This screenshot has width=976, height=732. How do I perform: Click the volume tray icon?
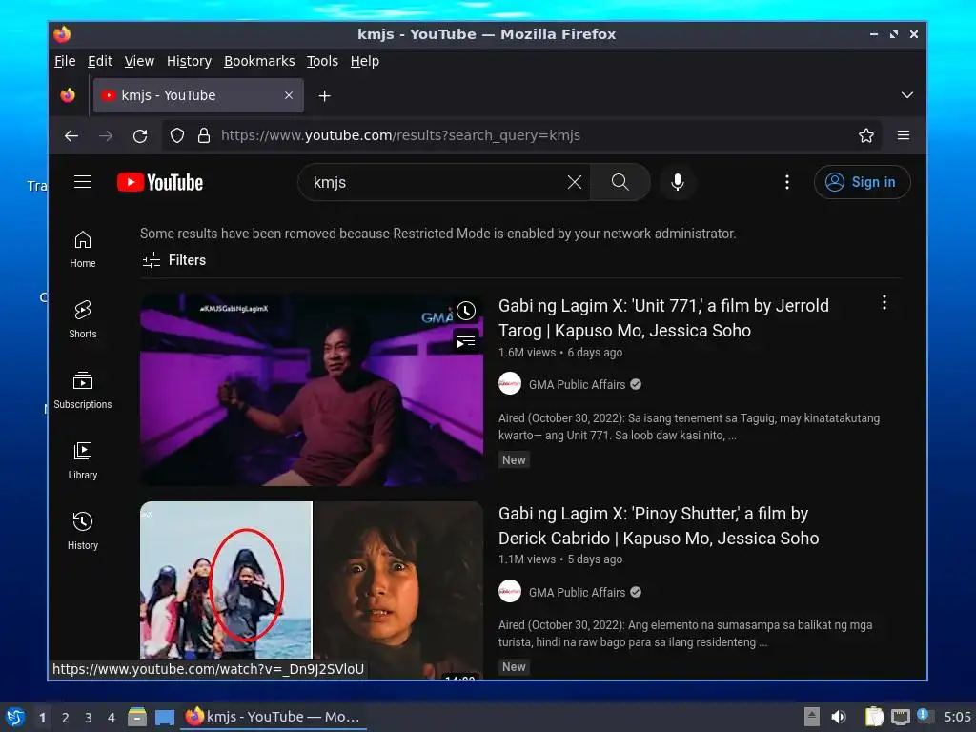tap(839, 717)
